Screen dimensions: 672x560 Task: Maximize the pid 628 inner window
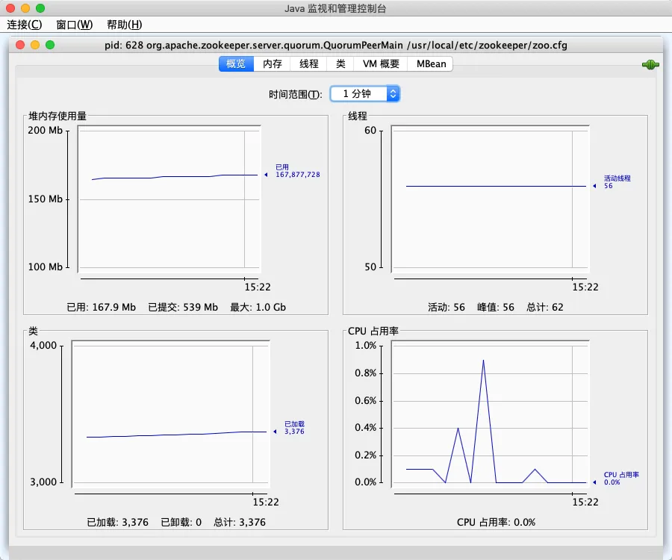point(50,45)
